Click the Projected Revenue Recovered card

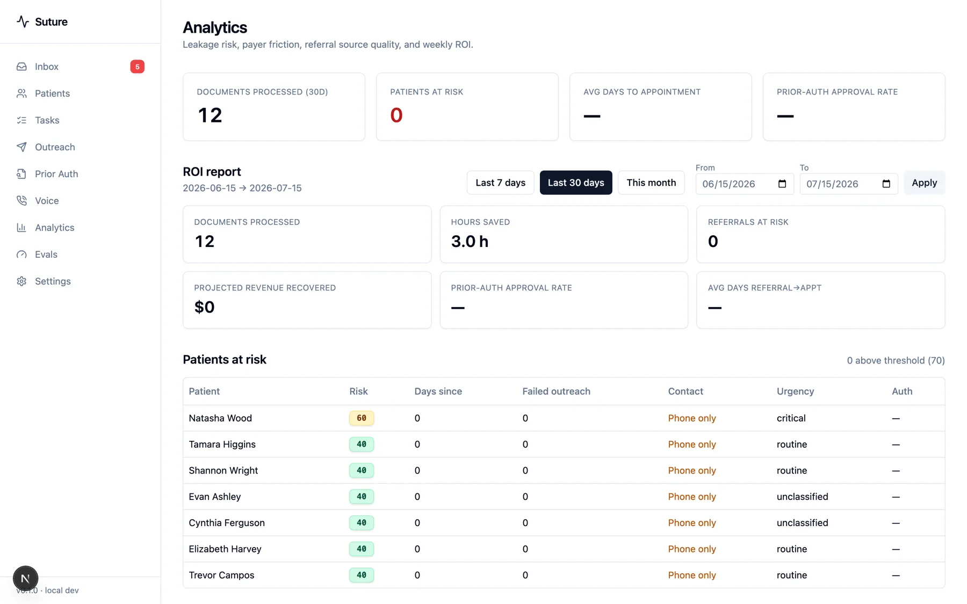pyautogui.click(x=307, y=300)
